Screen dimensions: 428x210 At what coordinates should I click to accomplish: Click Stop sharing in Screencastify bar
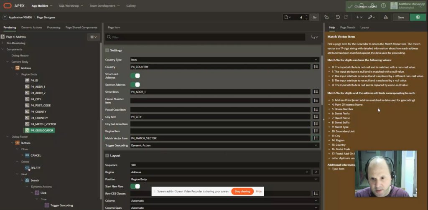[242, 191]
